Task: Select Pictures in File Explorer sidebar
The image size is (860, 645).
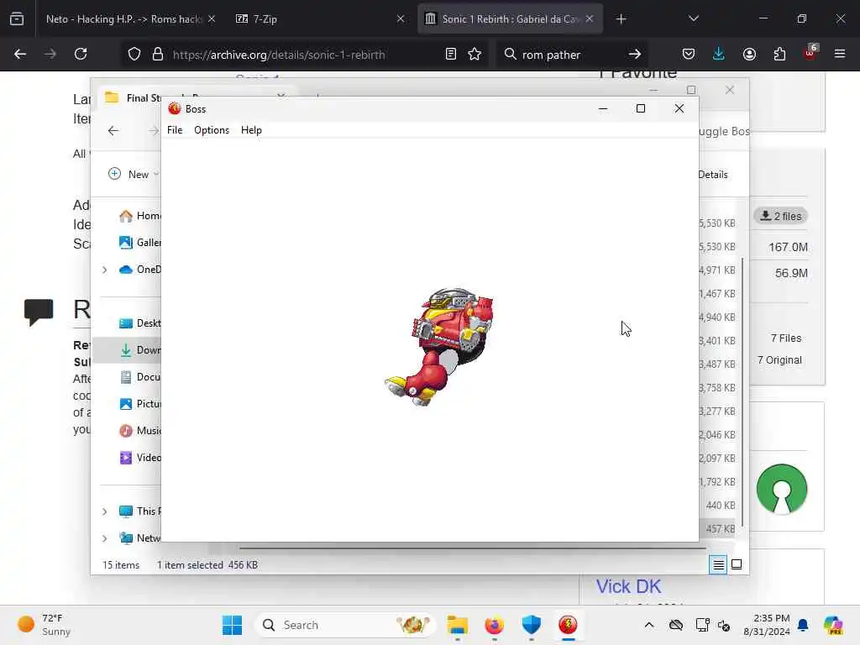Action: [x=139, y=404]
